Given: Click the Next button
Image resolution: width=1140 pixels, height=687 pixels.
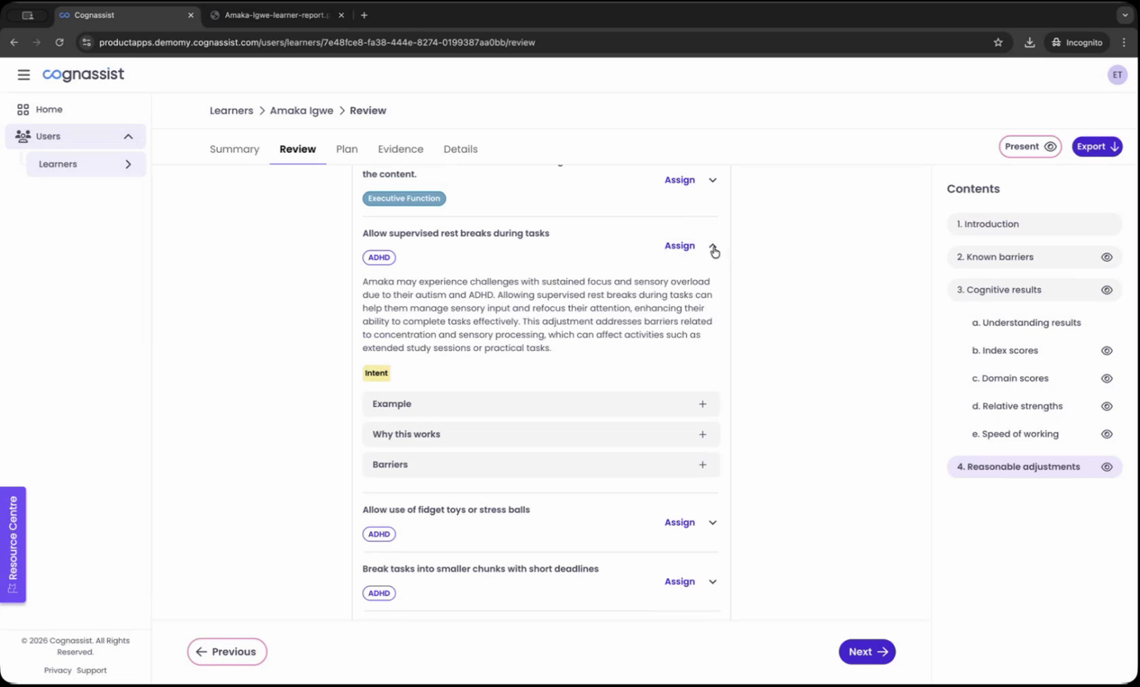Looking at the screenshot, I should 867,651.
